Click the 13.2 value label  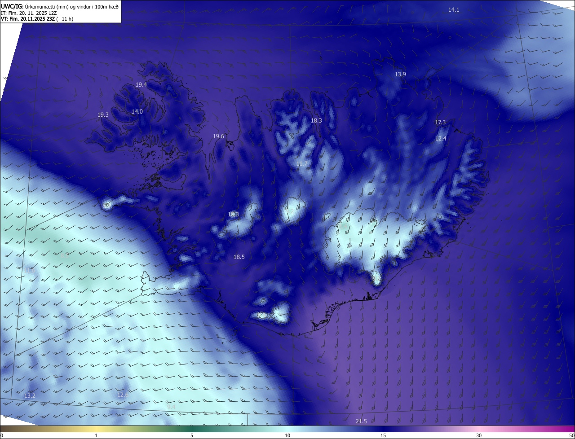[x=30, y=395]
